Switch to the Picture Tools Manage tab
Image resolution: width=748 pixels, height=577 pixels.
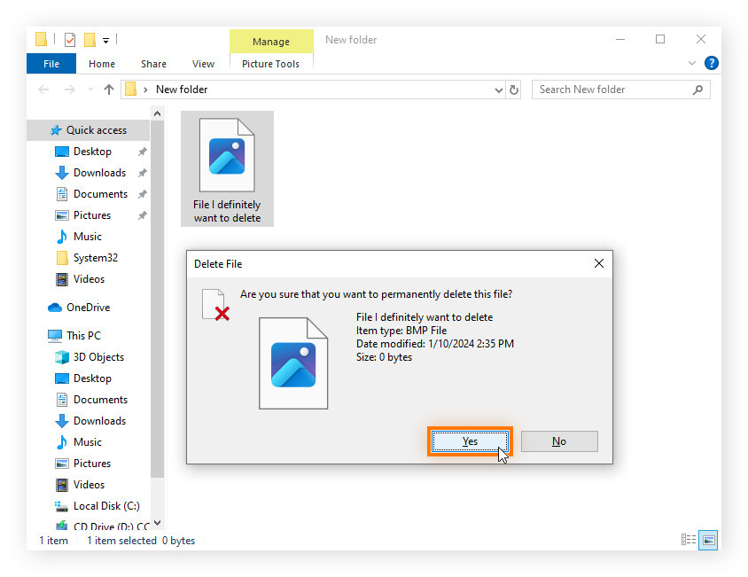coord(271,41)
